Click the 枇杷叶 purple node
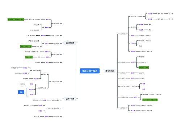Image resolution: width=181 pixels, height=130 pixels. 47,116
